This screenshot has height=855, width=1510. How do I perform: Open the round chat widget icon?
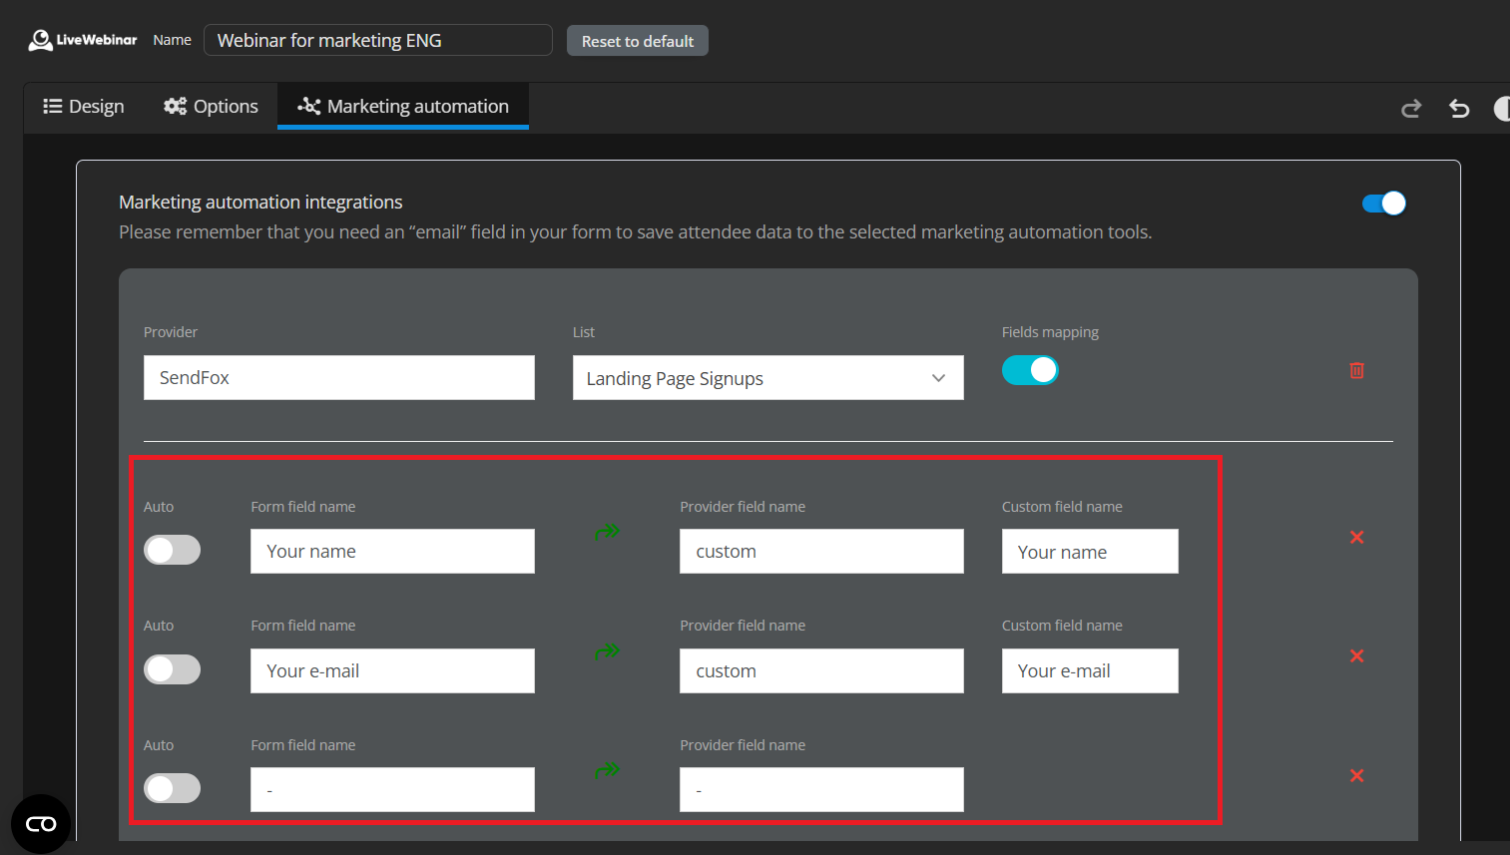tap(41, 824)
